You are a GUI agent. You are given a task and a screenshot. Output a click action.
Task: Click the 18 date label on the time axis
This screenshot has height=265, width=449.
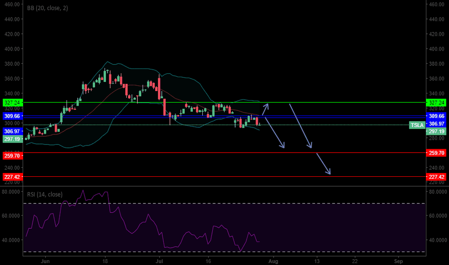pos(105,261)
